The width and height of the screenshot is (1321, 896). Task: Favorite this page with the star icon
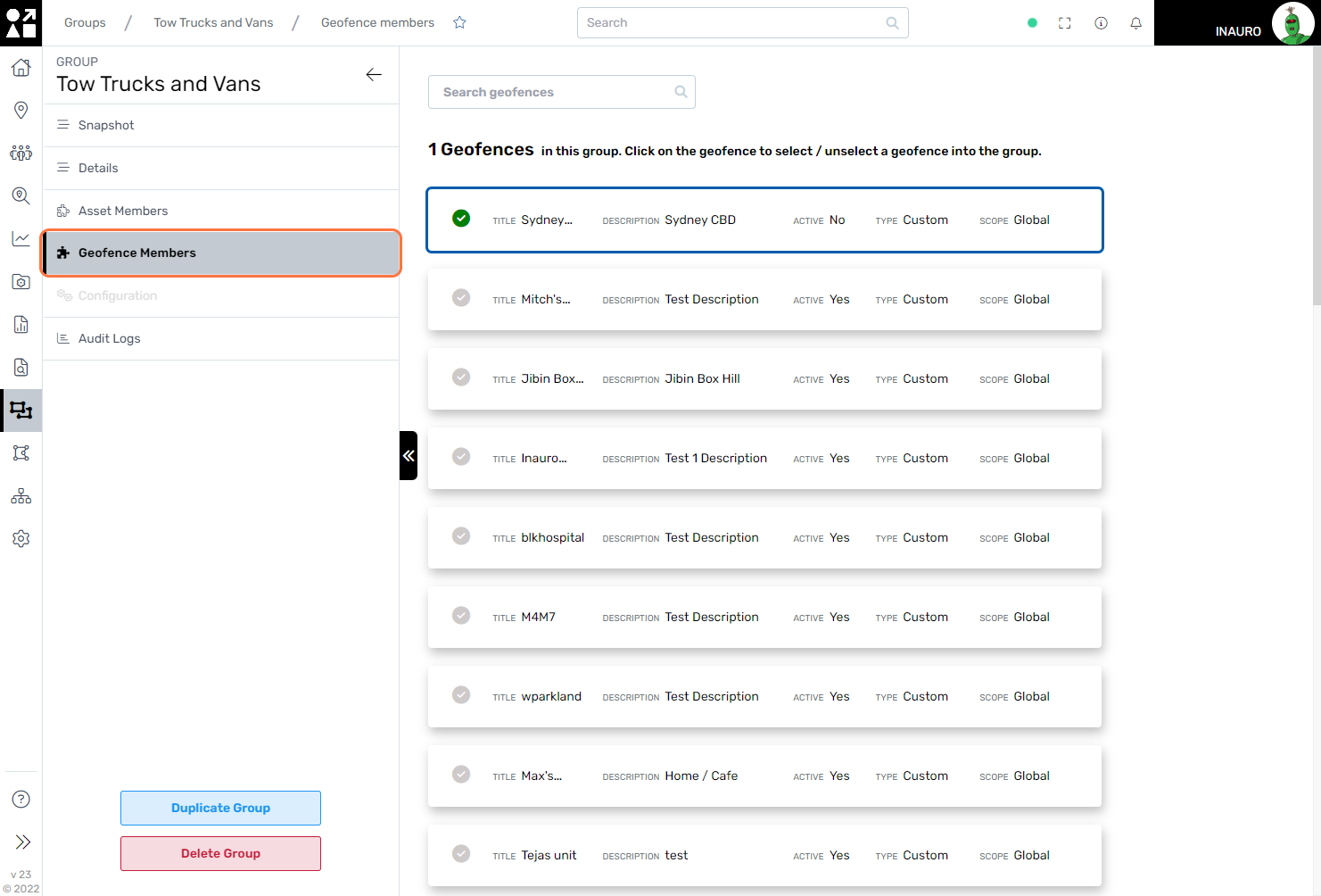(x=459, y=22)
